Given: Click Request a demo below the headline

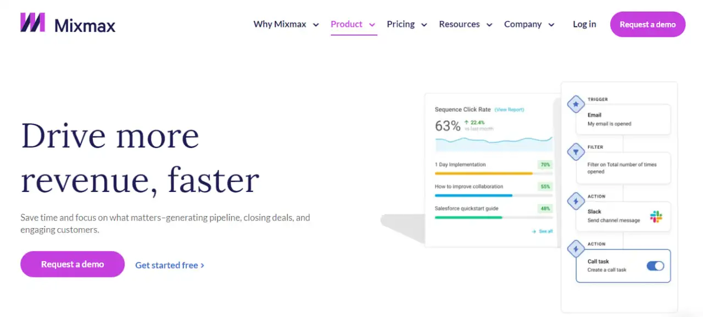Looking at the screenshot, I should tap(72, 264).
